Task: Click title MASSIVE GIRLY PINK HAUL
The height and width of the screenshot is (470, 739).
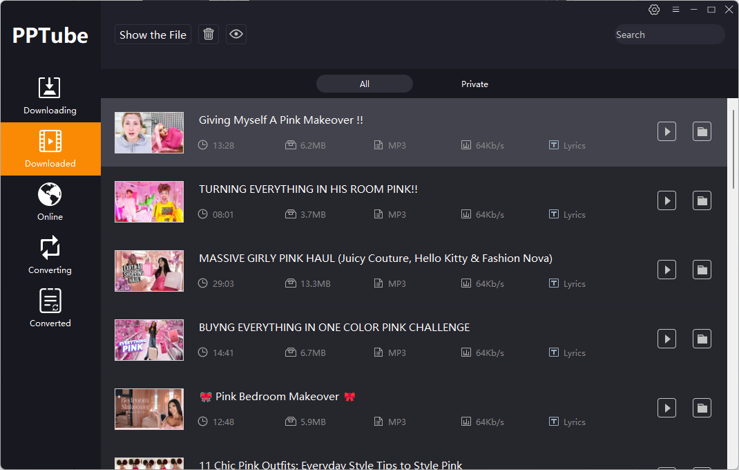Action: pos(376,258)
